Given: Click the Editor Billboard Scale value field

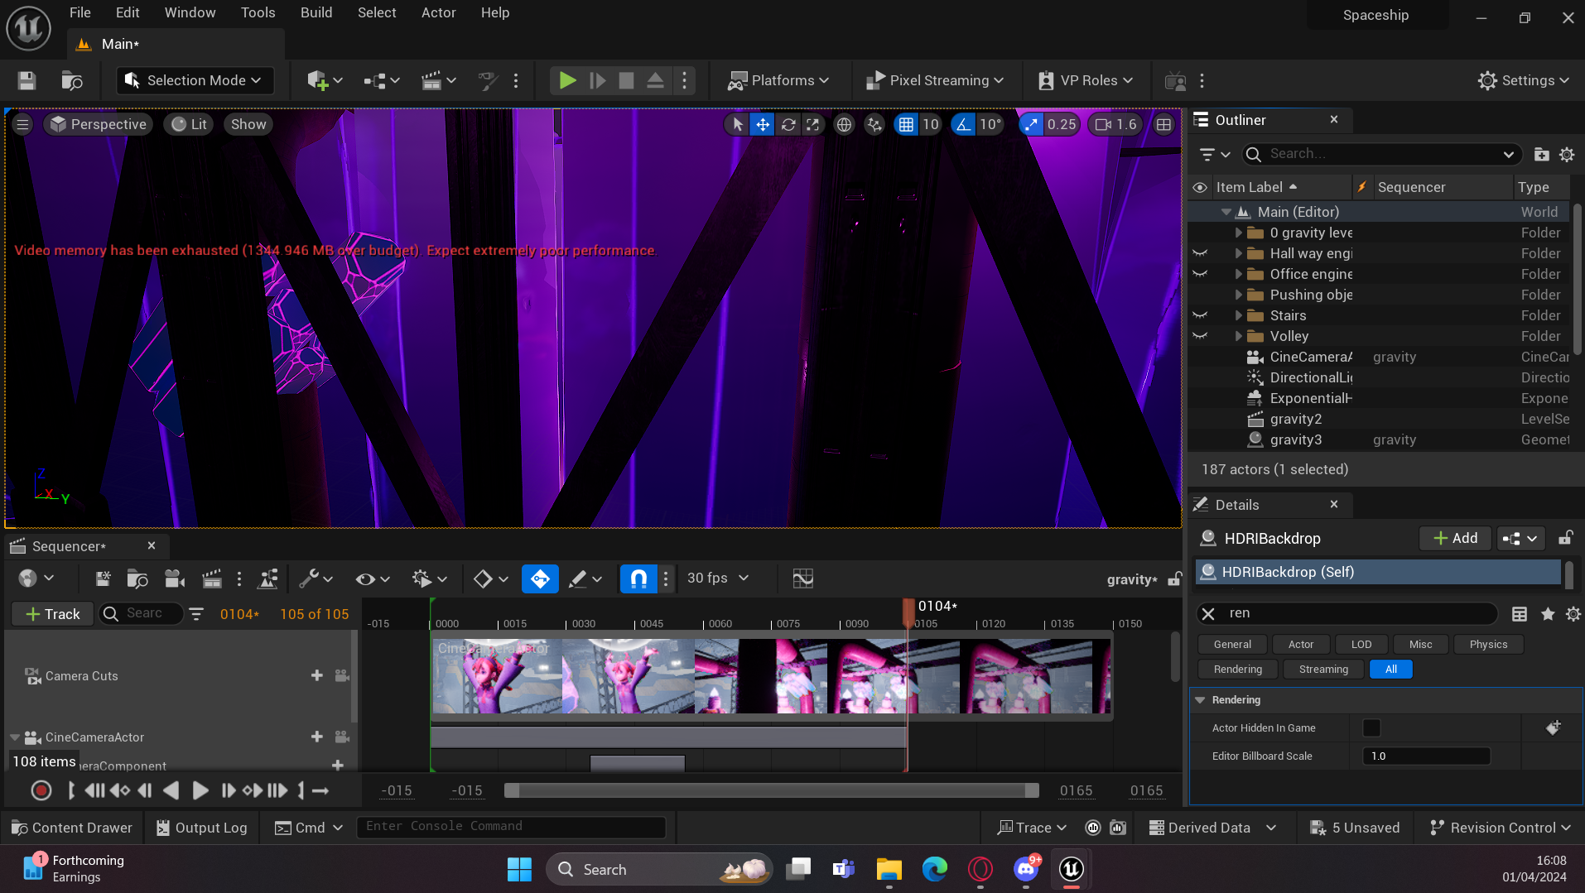Looking at the screenshot, I should [x=1426, y=756].
